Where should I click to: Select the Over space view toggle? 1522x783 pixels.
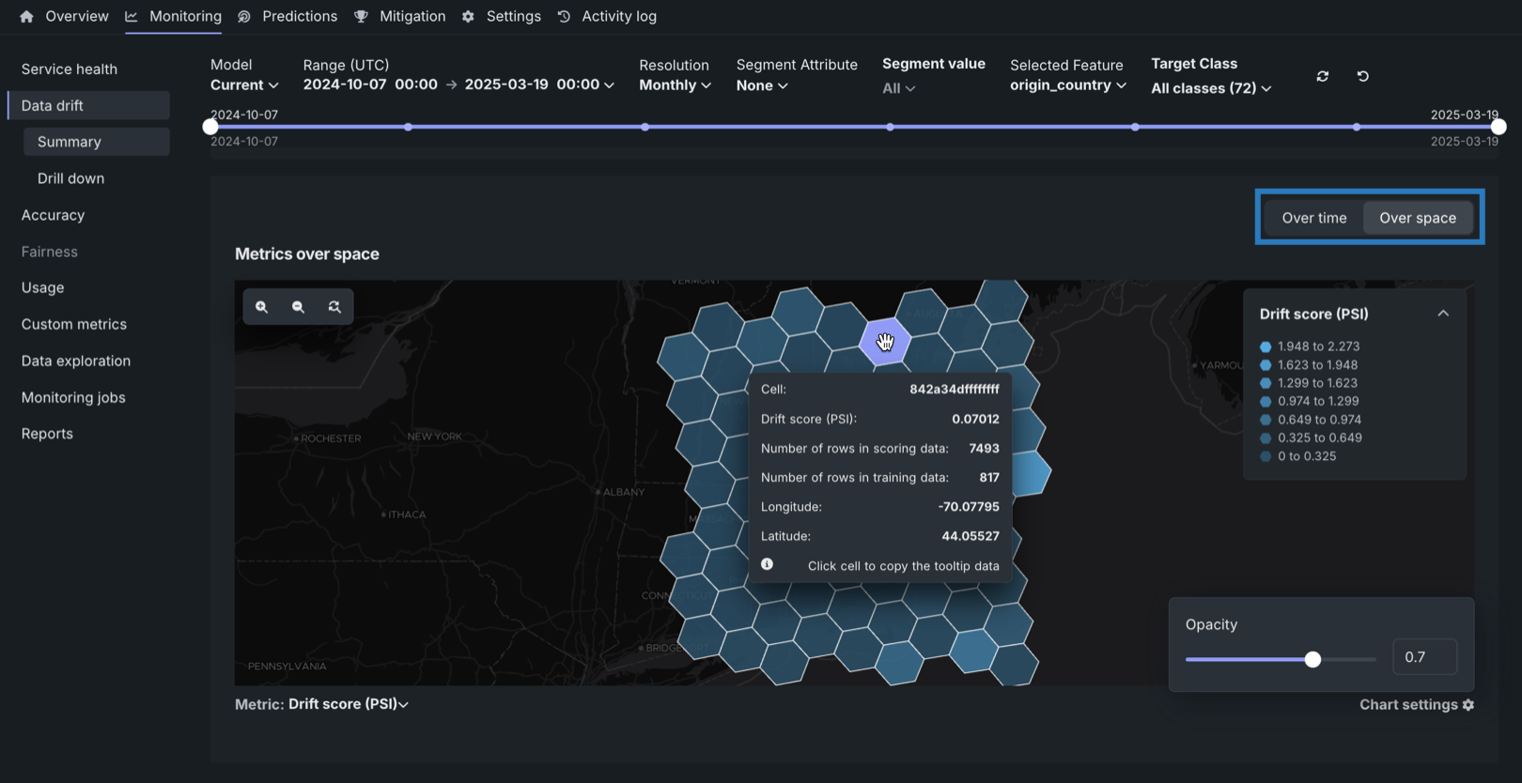point(1417,218)
